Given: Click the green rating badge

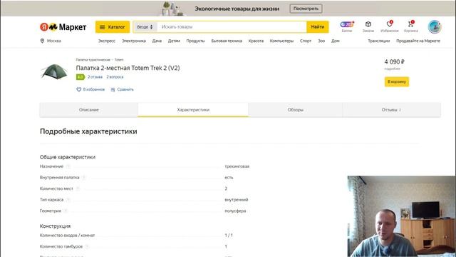Looking at the screenshot, I should pos(81,77).
